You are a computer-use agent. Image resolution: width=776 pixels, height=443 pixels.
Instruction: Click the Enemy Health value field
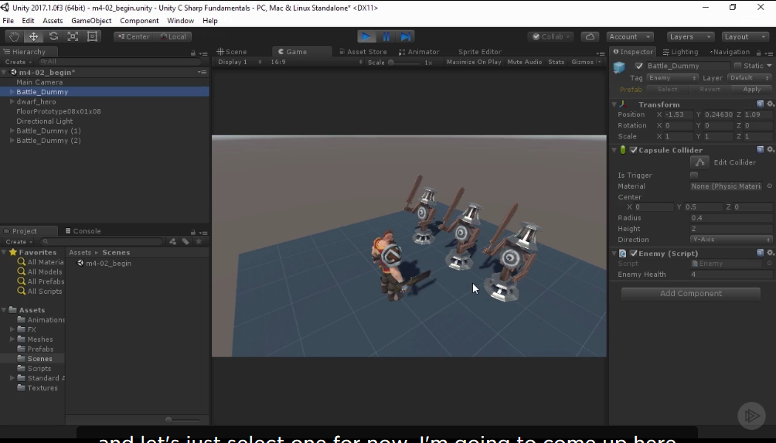pos(730,274)
